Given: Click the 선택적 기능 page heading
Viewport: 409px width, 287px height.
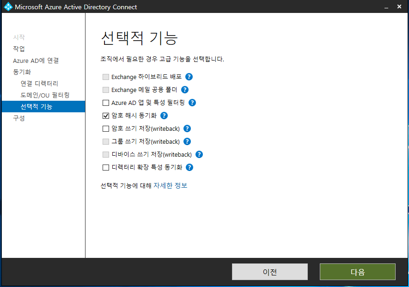Looking at the screenshot, I should [x=139, y=38].
